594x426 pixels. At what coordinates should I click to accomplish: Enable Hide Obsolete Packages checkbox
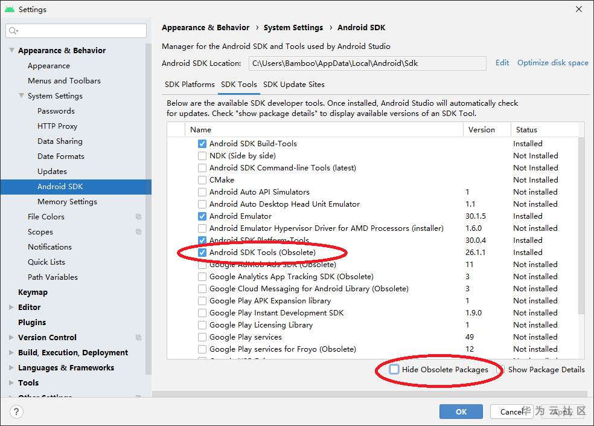394,369
